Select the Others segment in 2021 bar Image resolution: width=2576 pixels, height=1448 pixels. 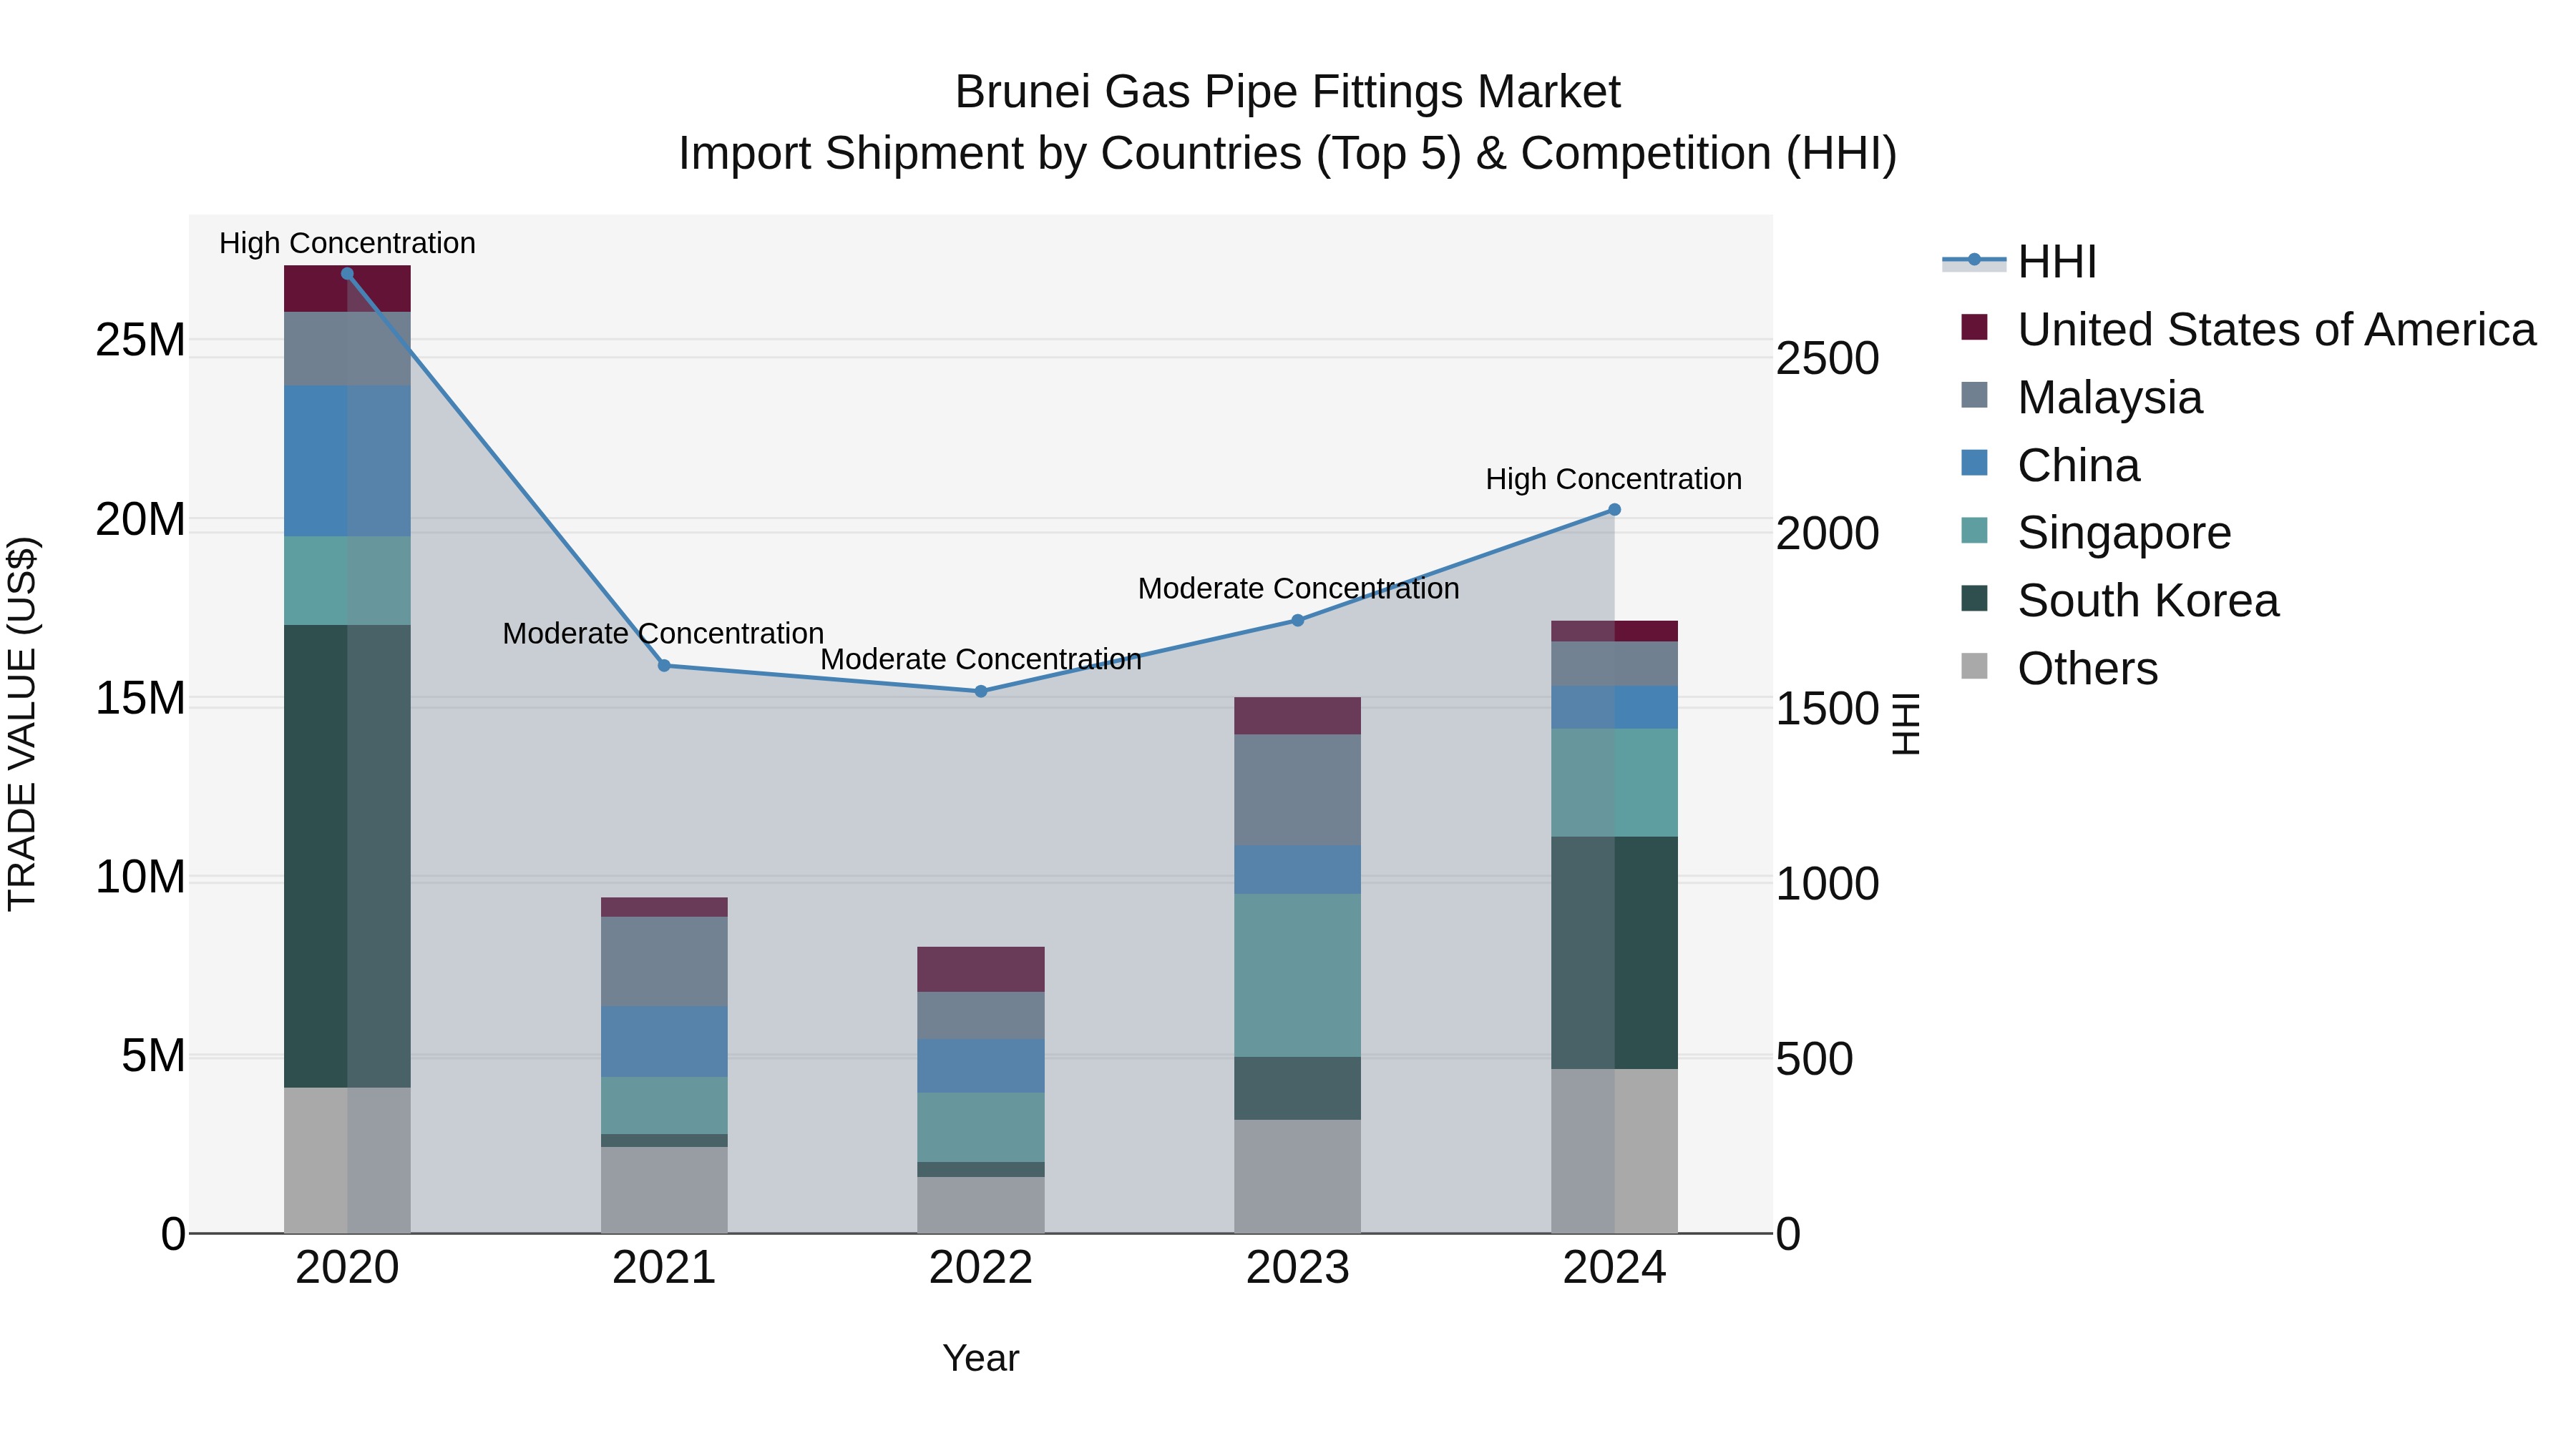click(x=664, y=1190)
